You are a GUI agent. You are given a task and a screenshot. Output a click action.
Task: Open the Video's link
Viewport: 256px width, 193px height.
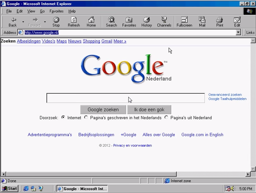(48, 41)
